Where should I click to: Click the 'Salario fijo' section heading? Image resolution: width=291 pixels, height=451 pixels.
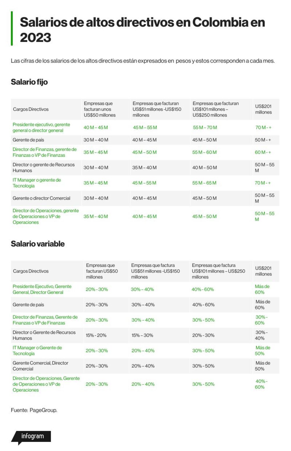(x=29, y=82)
